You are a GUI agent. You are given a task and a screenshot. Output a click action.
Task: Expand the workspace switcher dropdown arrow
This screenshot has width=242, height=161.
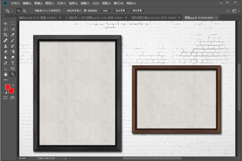coord(239,11)
